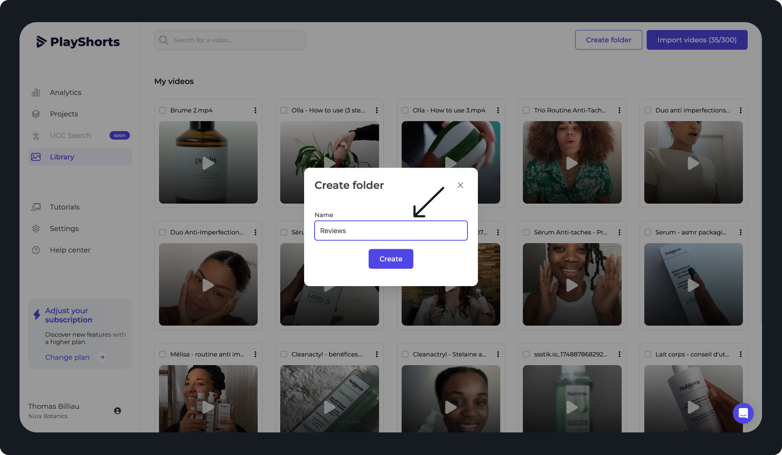Play the ssstik.io video
The height and width of the screenshot is (455, 782).
(x=572, y=407)
